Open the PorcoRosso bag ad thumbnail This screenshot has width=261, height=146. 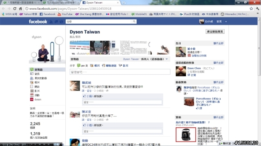(189, 101)
